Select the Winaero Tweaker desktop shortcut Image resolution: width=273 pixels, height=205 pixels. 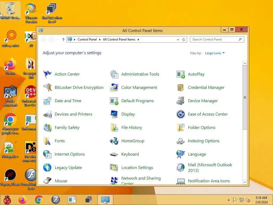click(31, 13)
